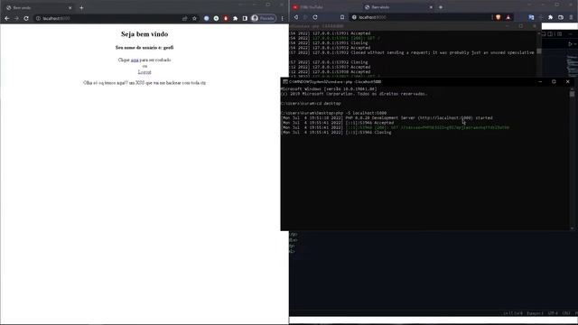
Task: Click the Logout link
Action: pos(144,72)
